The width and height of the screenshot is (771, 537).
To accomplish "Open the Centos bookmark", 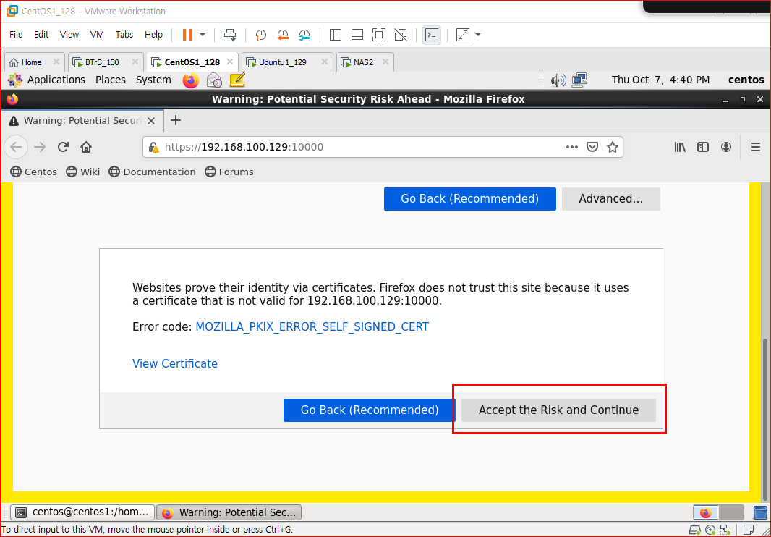I will point(34,172).
